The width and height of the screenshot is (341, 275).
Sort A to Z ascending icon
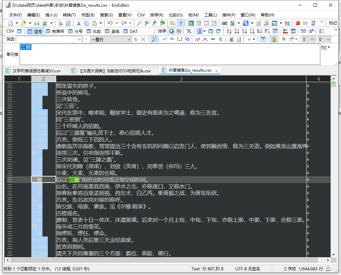pos(229,31)
